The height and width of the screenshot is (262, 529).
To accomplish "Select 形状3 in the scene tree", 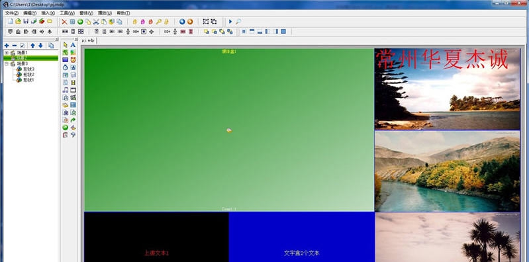I will [28, 69].
